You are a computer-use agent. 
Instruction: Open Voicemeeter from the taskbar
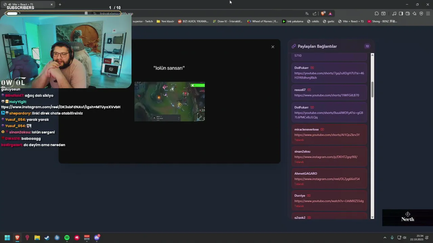tap(87, 238)
